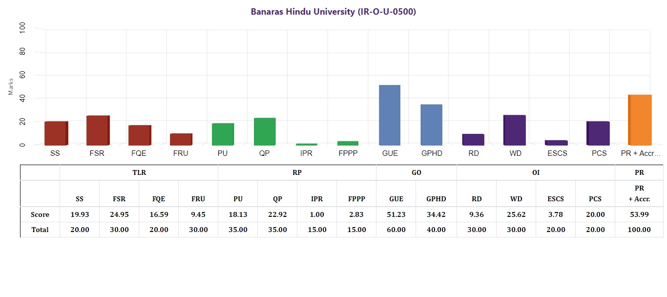Click score cell 9.45
This screenshot has height=297, width=667.
coord(198,214)
